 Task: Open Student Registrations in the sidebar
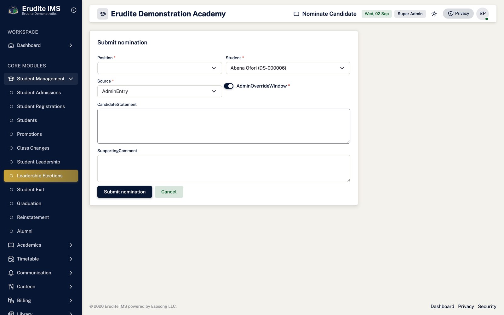coord(41,106)
